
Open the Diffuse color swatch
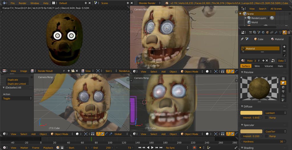pos(251,113)
